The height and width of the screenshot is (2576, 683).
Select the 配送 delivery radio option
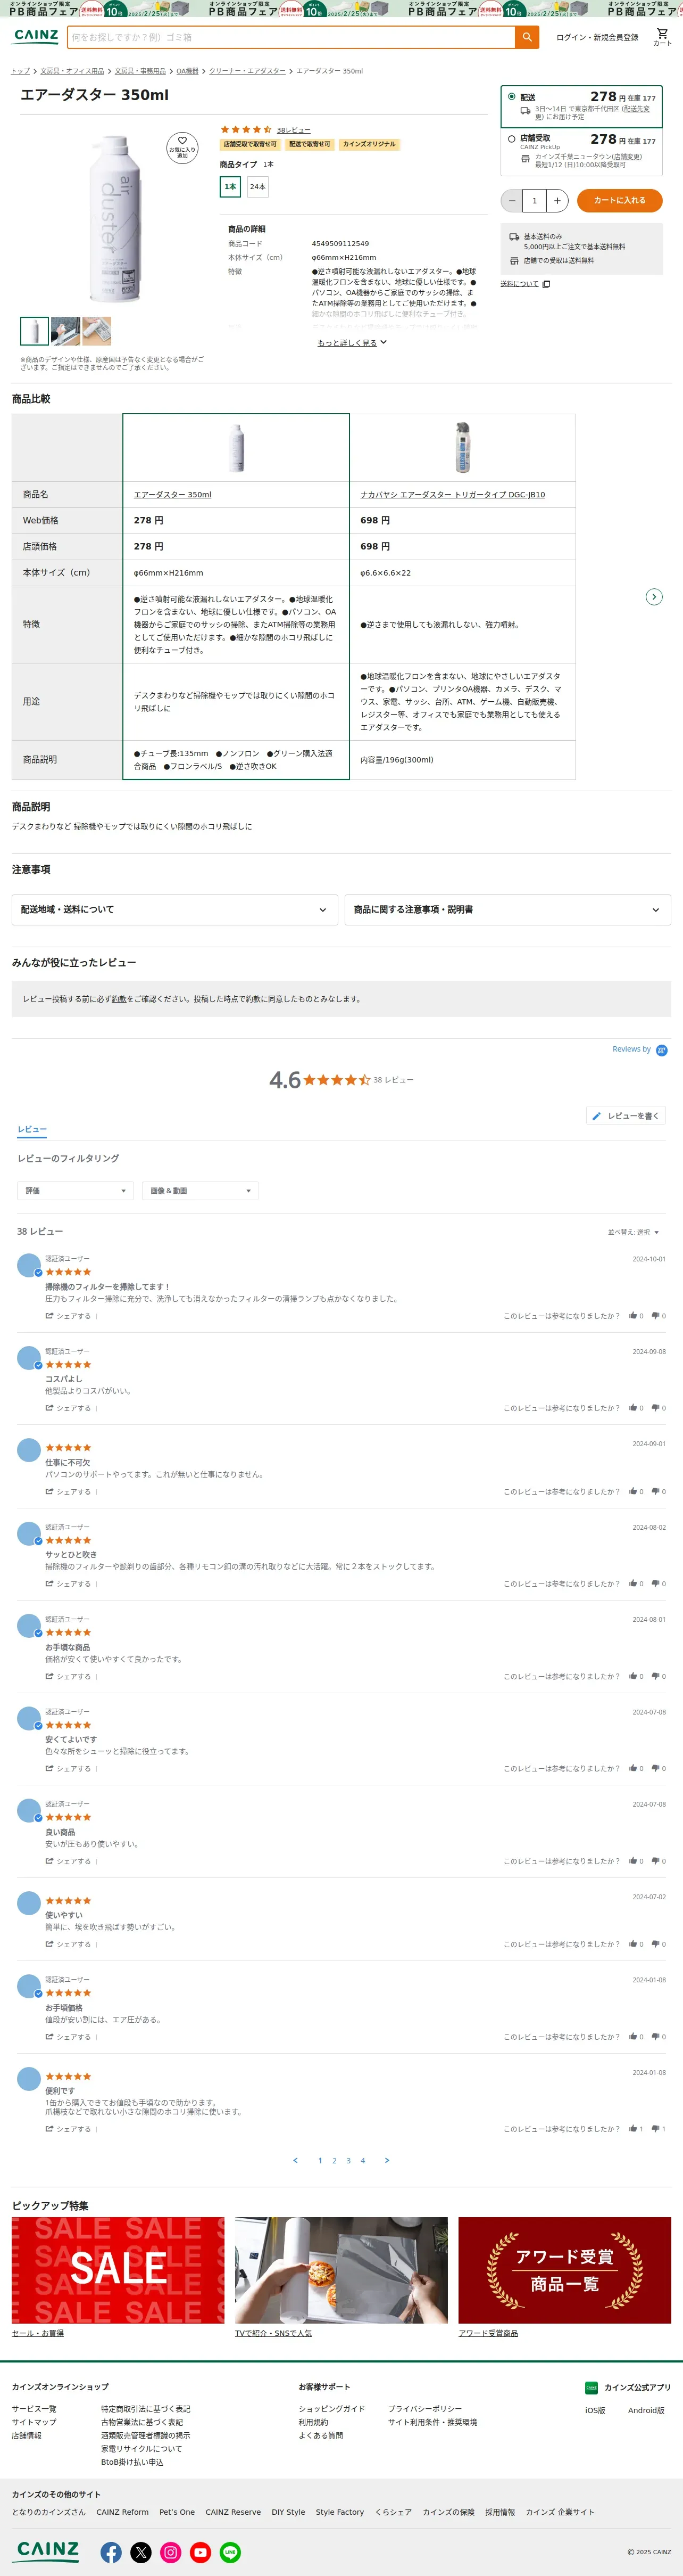[511, 97]
